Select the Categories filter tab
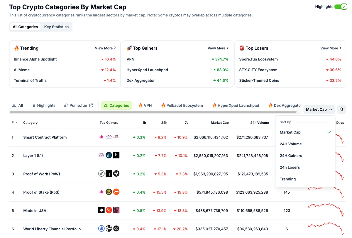 [x=116, y=105]
